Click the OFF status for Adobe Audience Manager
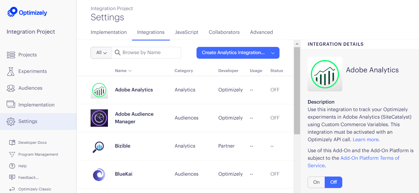419x193 pixels. click(275, 118)
